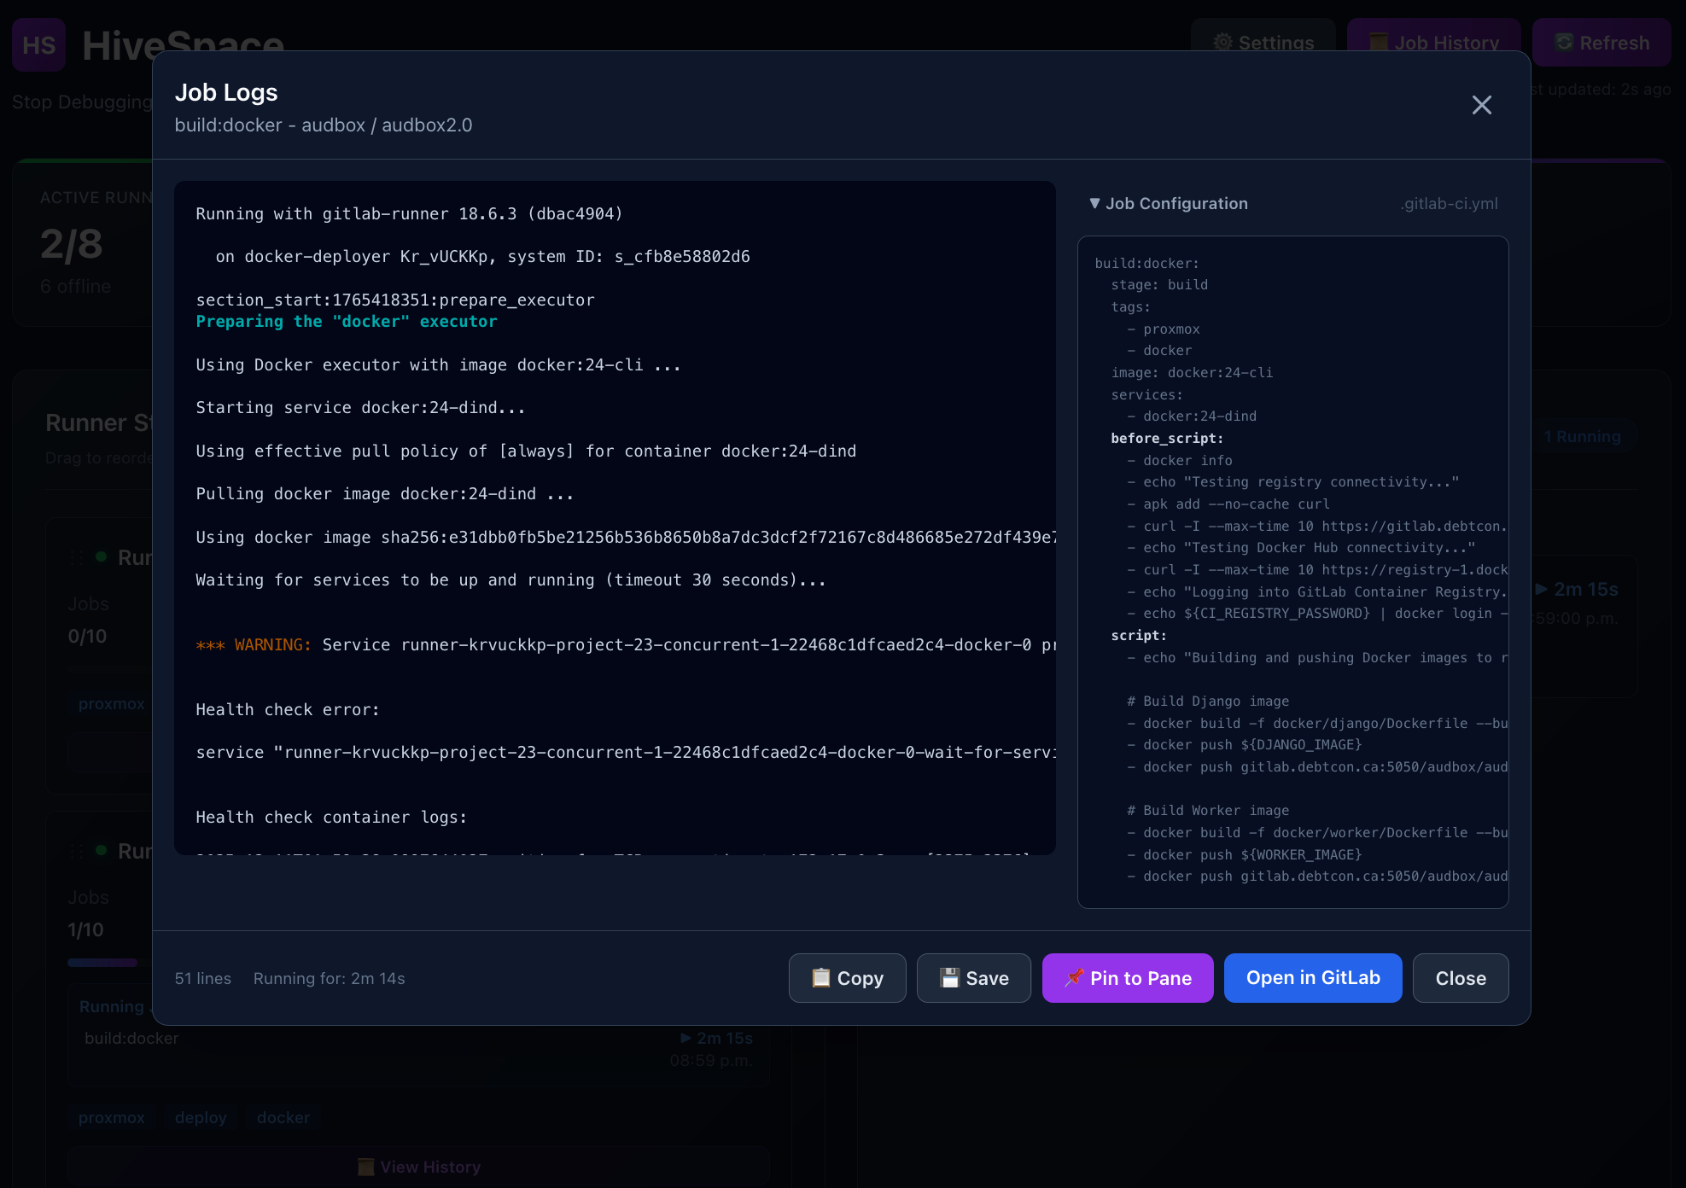
Task: Open job in GitLab
Action: [x=1312, y=978]
